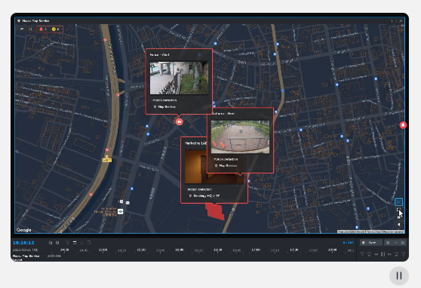Open the list view icon in map toolbar
Image resolution: width=421 pixels, height=288 pixels.
click(x=22, y=29)
